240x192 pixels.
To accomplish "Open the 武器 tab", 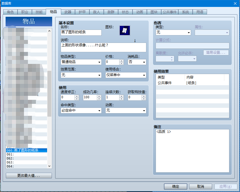I will pos(68,12).
